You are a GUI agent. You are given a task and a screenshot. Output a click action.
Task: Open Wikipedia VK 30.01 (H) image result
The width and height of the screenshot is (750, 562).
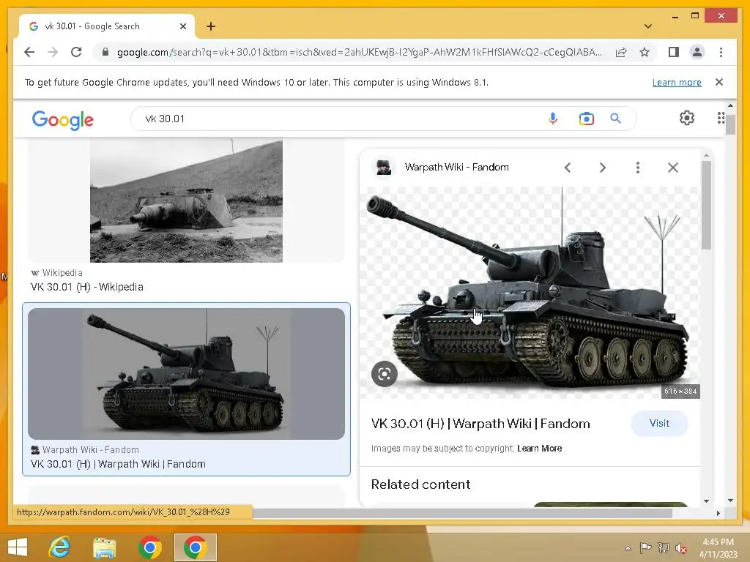pos(186,201)
